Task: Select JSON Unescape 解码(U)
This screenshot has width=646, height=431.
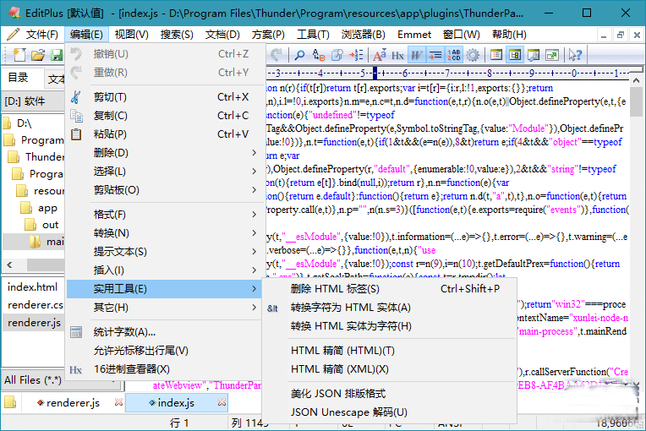Action: (x=389, y=412)
